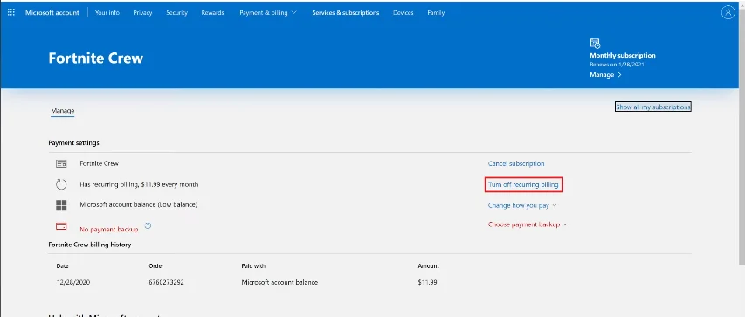Viewport: 745px width, 317px height.
Task: Open the account profile avatar icon
Action: (728, 13)
